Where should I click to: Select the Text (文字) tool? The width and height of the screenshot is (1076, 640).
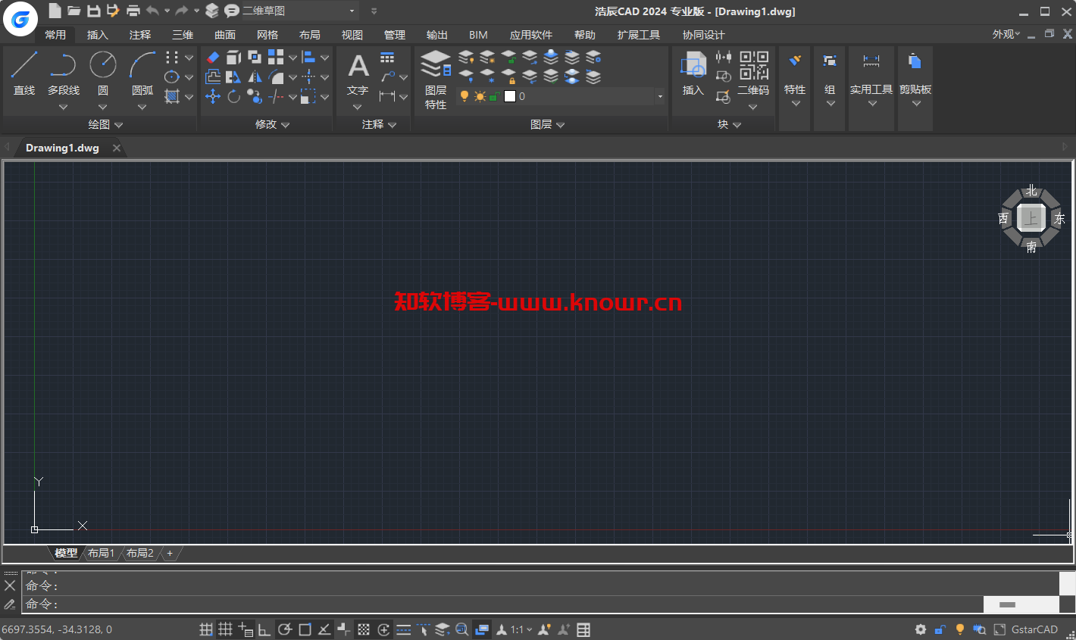[358, 73]
